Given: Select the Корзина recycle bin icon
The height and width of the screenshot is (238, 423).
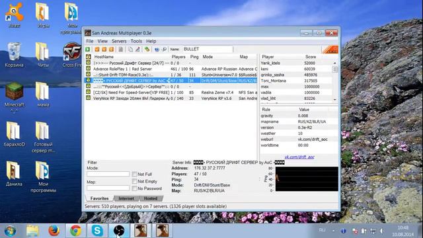Looking at the screenshot, I should 14,55.
